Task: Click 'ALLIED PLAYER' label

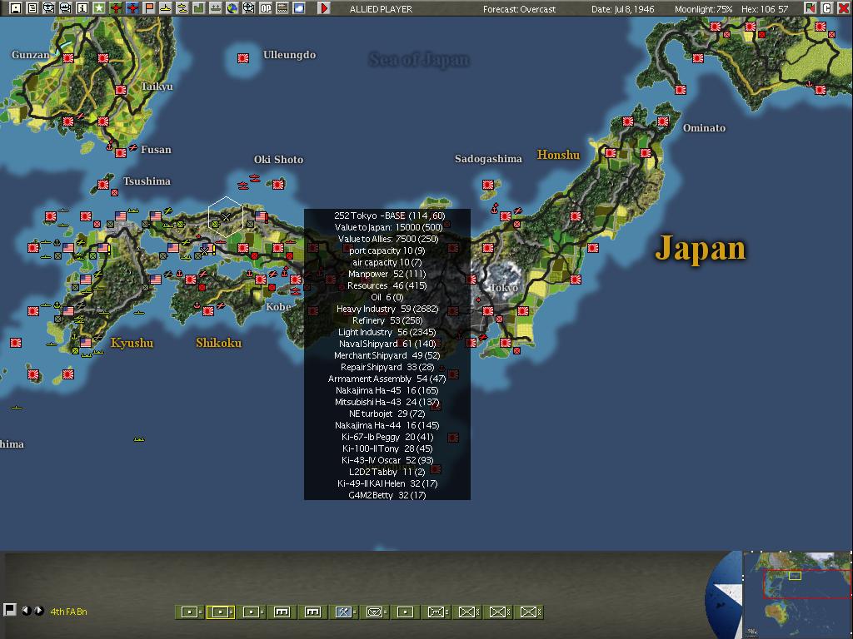Action: (381, 9)
